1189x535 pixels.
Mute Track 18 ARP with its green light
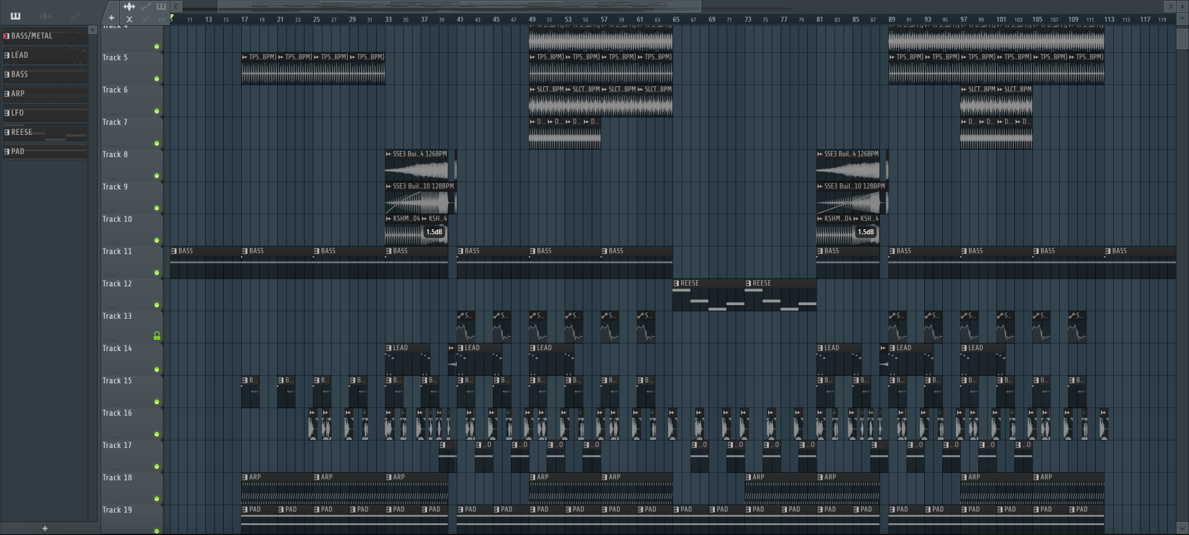click(157, 499)
